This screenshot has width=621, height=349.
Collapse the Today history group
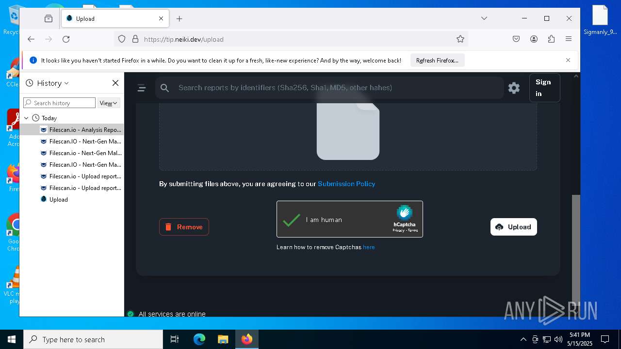tap(26, 118)
